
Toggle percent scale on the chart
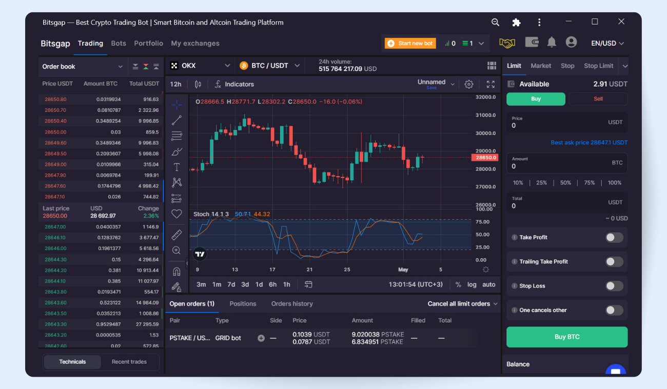pyautogui.click(x=458, y=284)
